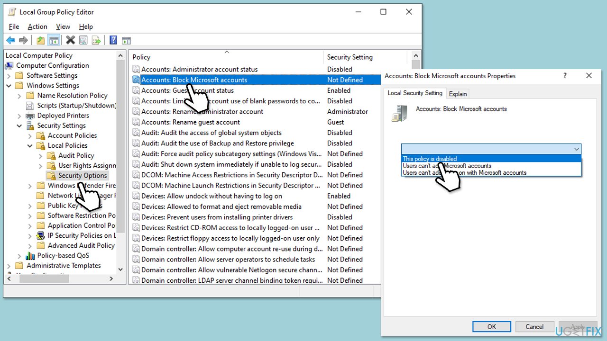
Task: Open the View menu
Action: click(63, 27)
